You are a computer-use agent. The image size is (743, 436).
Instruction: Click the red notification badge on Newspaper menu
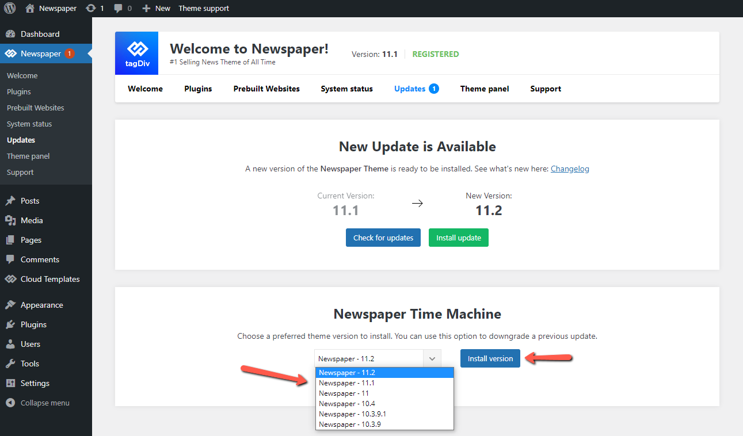(x=69, y=53)
